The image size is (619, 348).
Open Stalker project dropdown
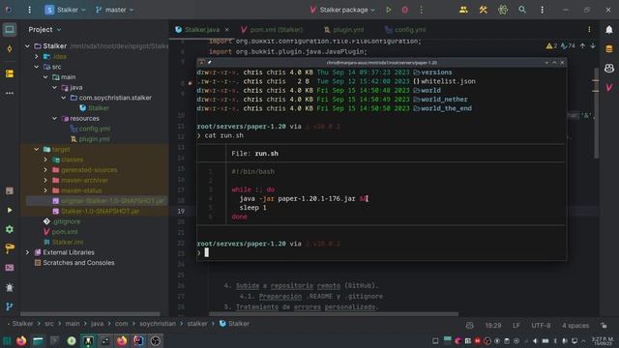point(65,10)
